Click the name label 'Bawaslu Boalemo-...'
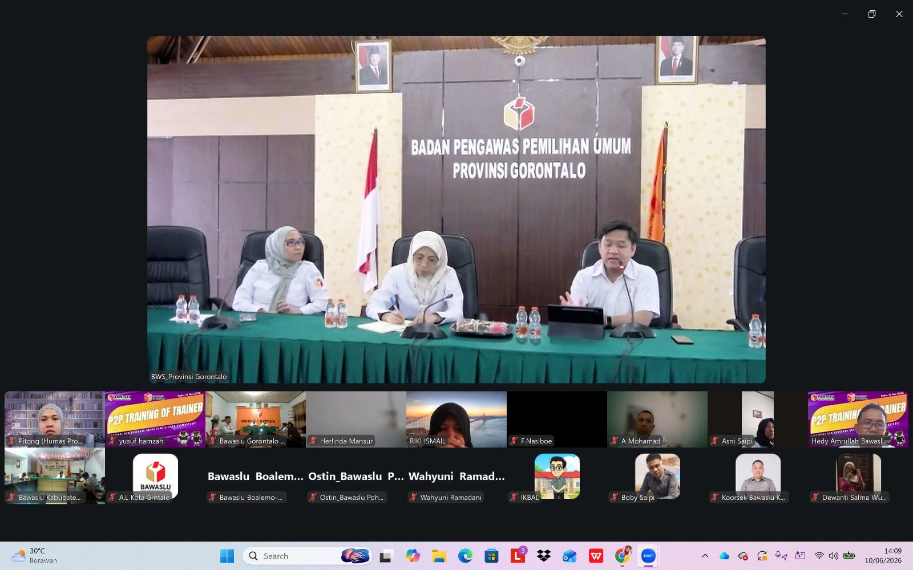Viewport: 913px width, 570px height. (x=251, y=498)
